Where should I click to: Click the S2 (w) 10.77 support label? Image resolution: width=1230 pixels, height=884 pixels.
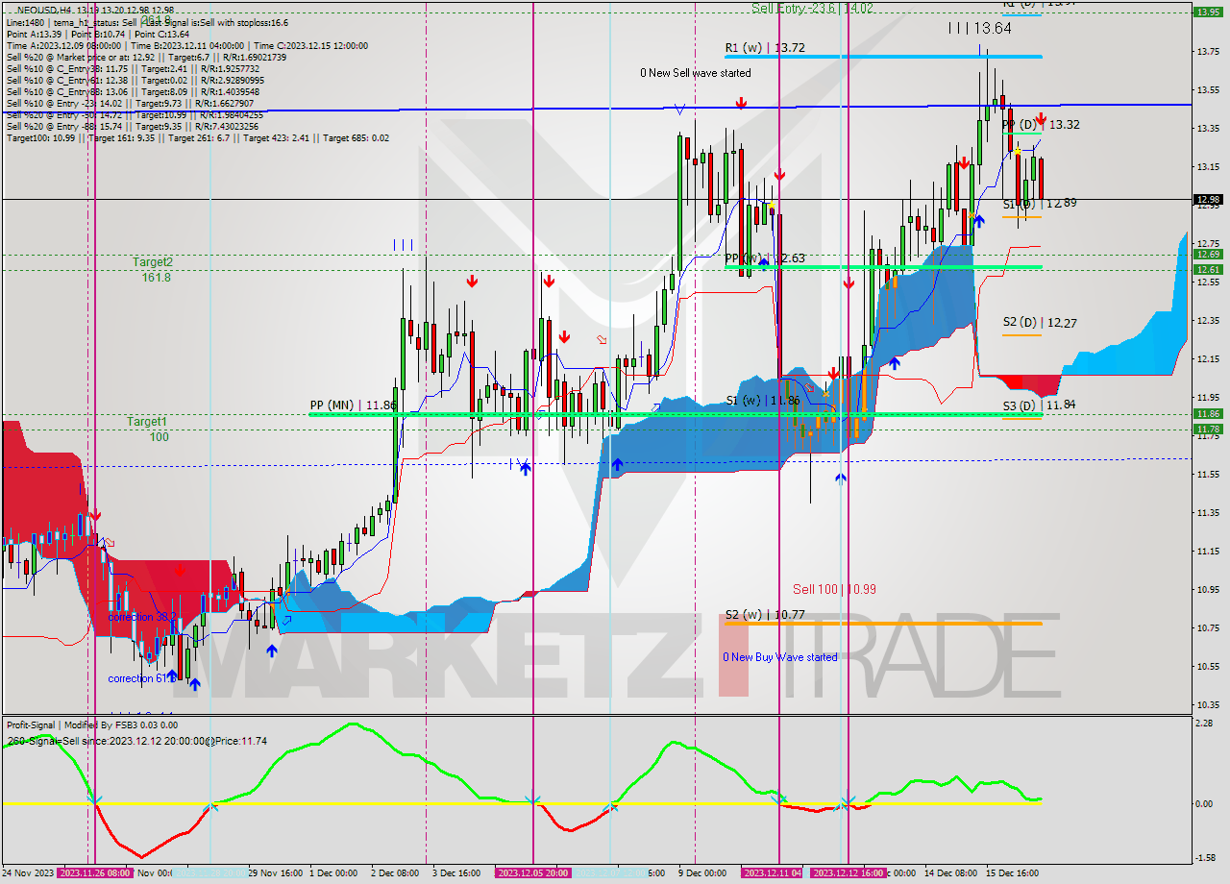[766, 614]
